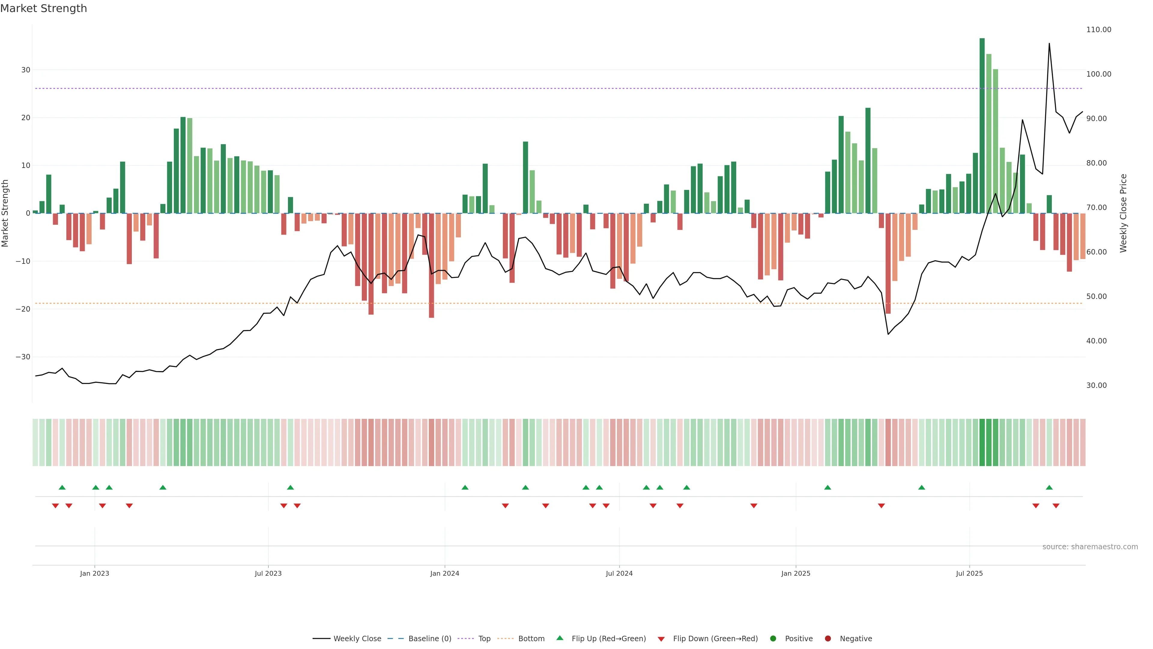
Task: Click the Jan 2024 x-axis label
Action: click(x=444, y=573)
